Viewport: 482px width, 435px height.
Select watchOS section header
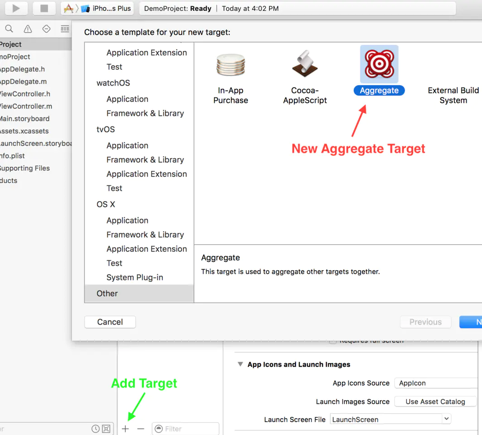point(113,83)
